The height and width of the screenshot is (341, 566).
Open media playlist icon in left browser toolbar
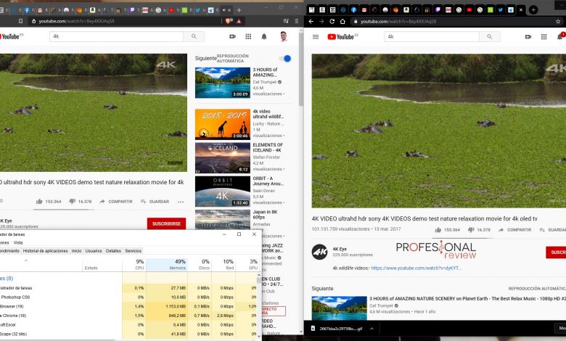pos(286,21)
